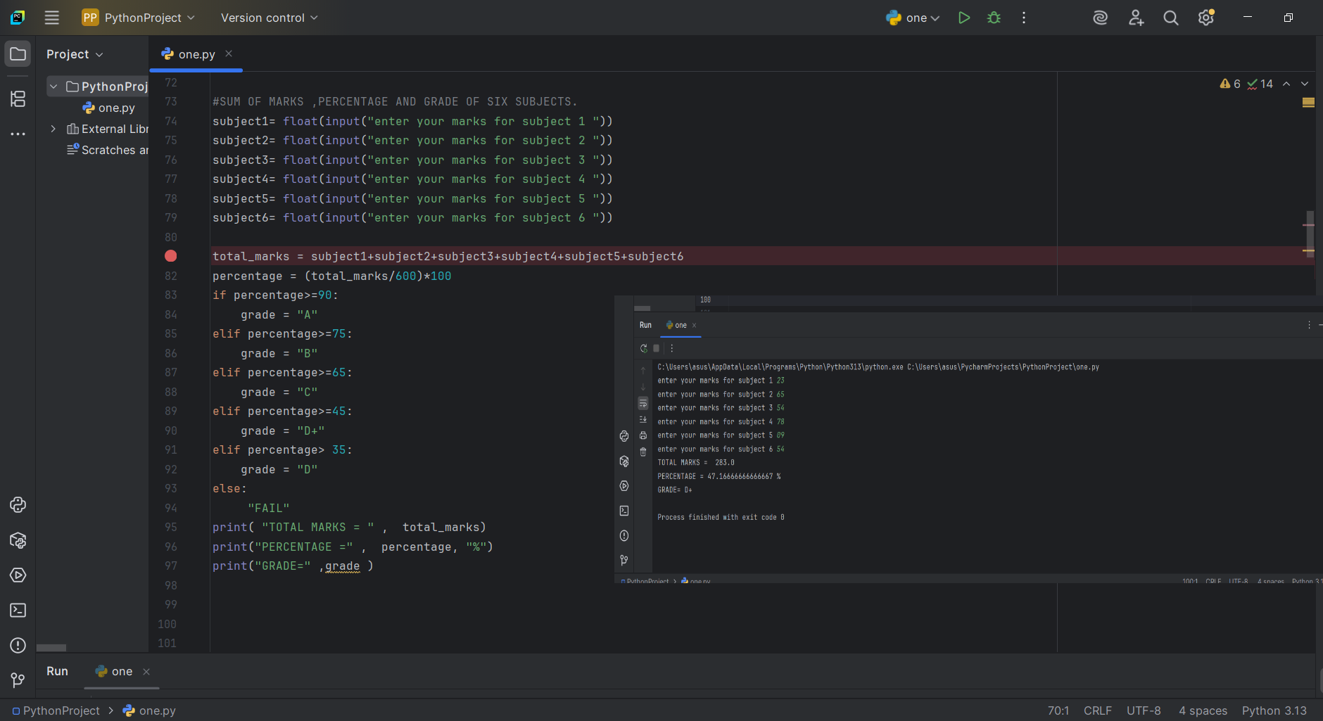Toggle the Project tool window folder icon
1323x721 pixels.
pos(18,54)
